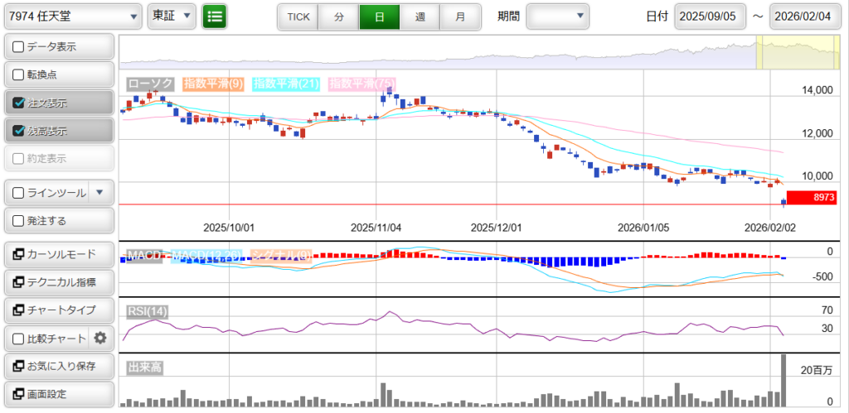Click the 発注する order button
The width and height of the screenshot is (849, 413).
[58, 221]
